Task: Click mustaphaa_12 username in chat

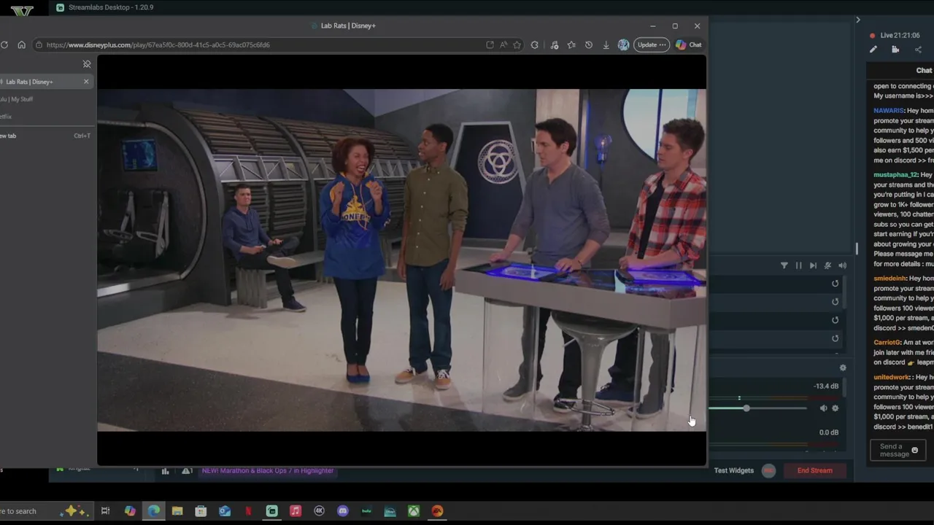Action: pyautogui.click(x=895, y=175)
